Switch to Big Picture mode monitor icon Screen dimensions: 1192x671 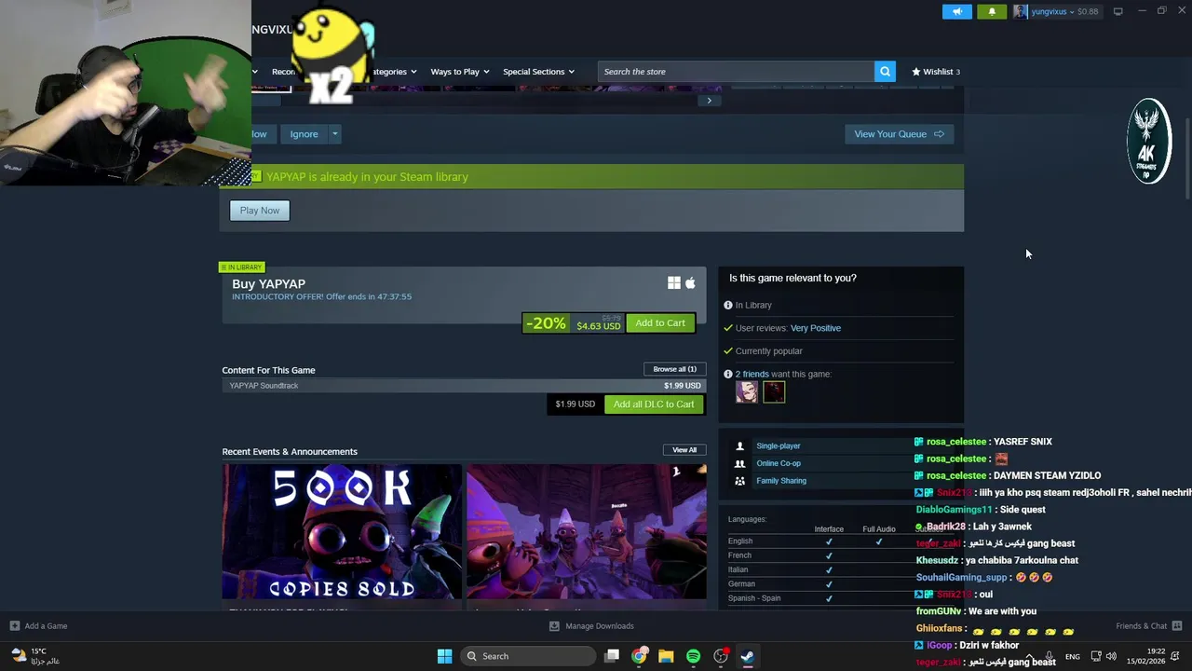[x=1117, y=11]
